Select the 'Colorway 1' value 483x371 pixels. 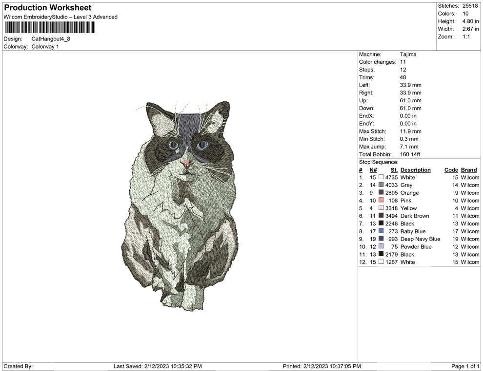[45, 47]
